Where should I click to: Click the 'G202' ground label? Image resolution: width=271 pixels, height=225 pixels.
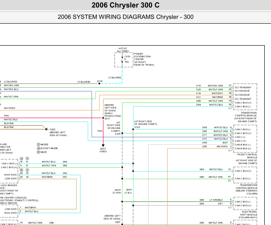point(52,129)
